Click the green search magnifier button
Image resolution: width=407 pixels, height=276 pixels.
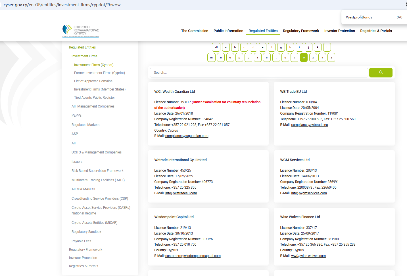pos(381,73)
